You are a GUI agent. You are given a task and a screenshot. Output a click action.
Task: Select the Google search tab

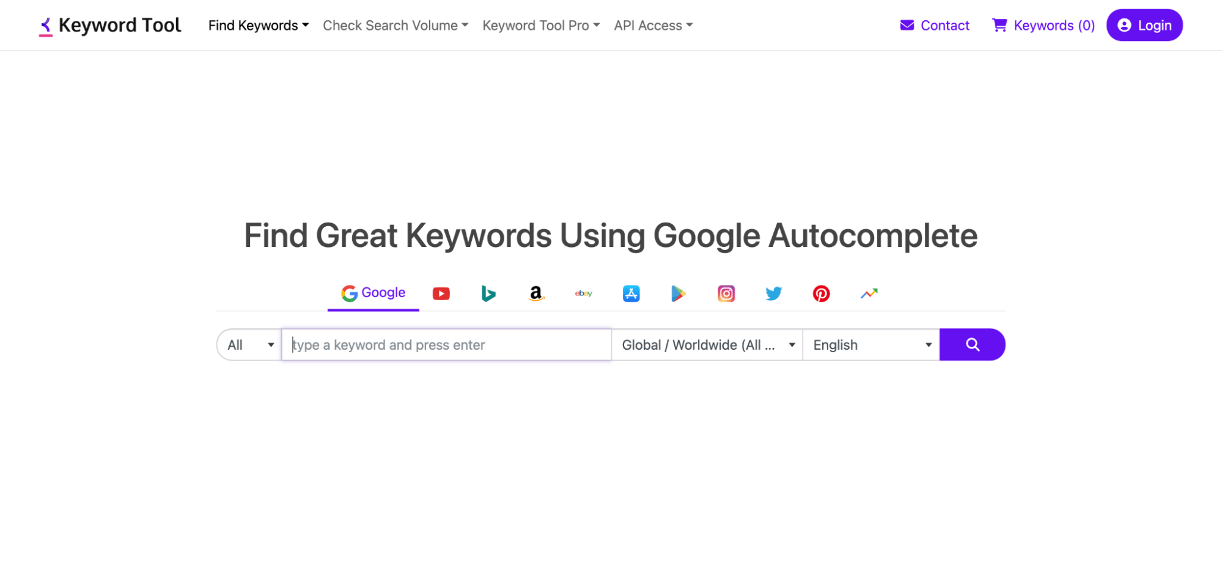pyautogui.click(x=373, y=293)
